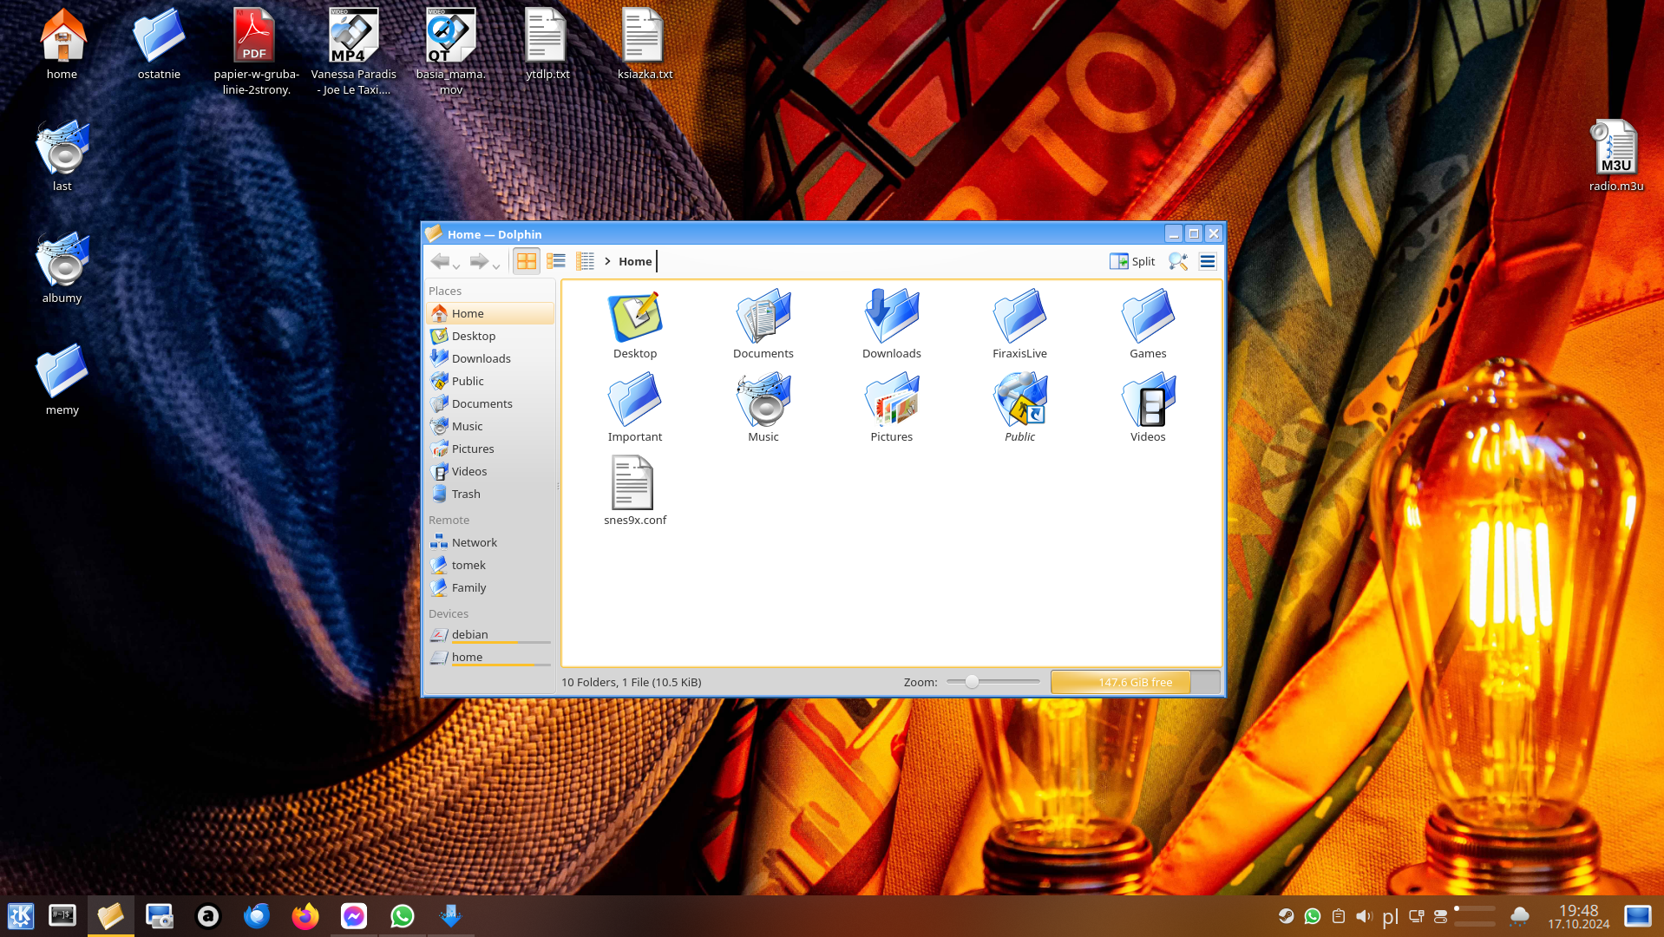Viewport: 1664px width, 937px height.
Task: Switch to Details view mode
Action: click(586, 261)
